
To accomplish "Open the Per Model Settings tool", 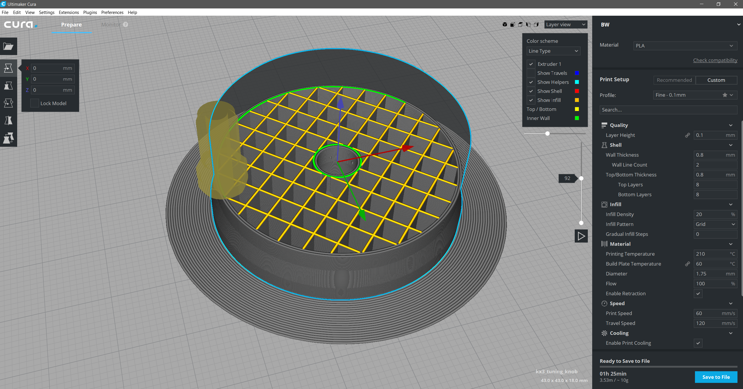I will (8, 138).
